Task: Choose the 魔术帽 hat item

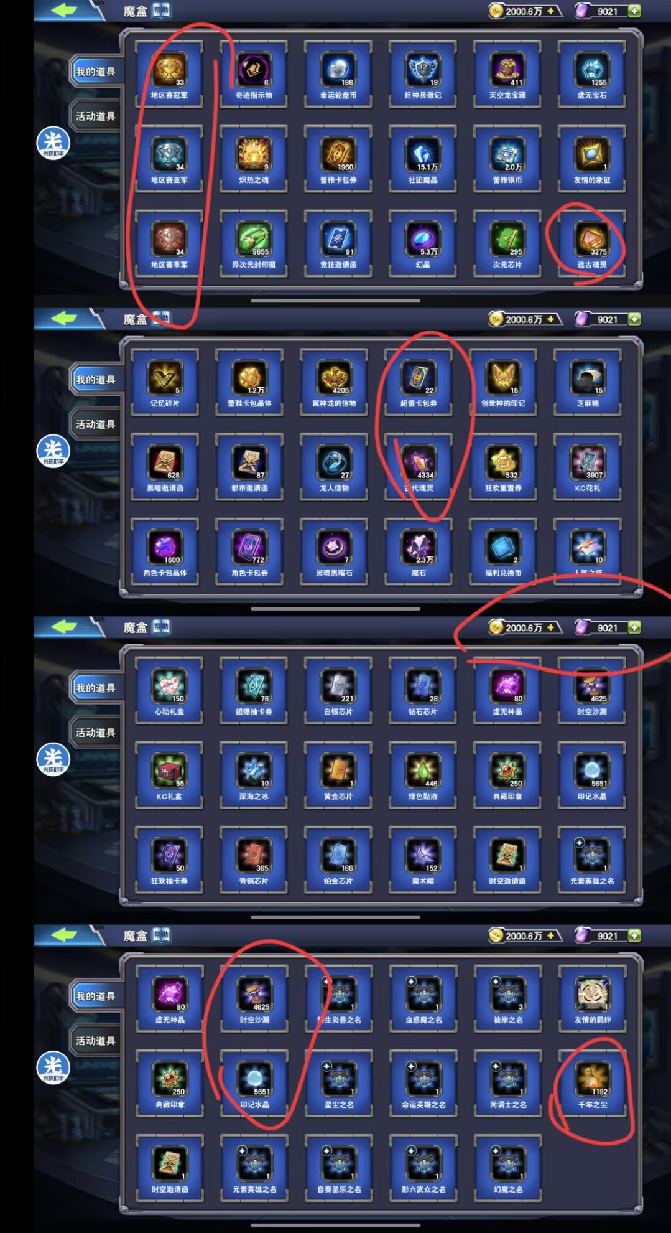Action: [x=423, y=860]
